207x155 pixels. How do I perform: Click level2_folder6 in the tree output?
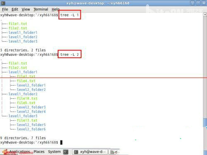point(31,129)
